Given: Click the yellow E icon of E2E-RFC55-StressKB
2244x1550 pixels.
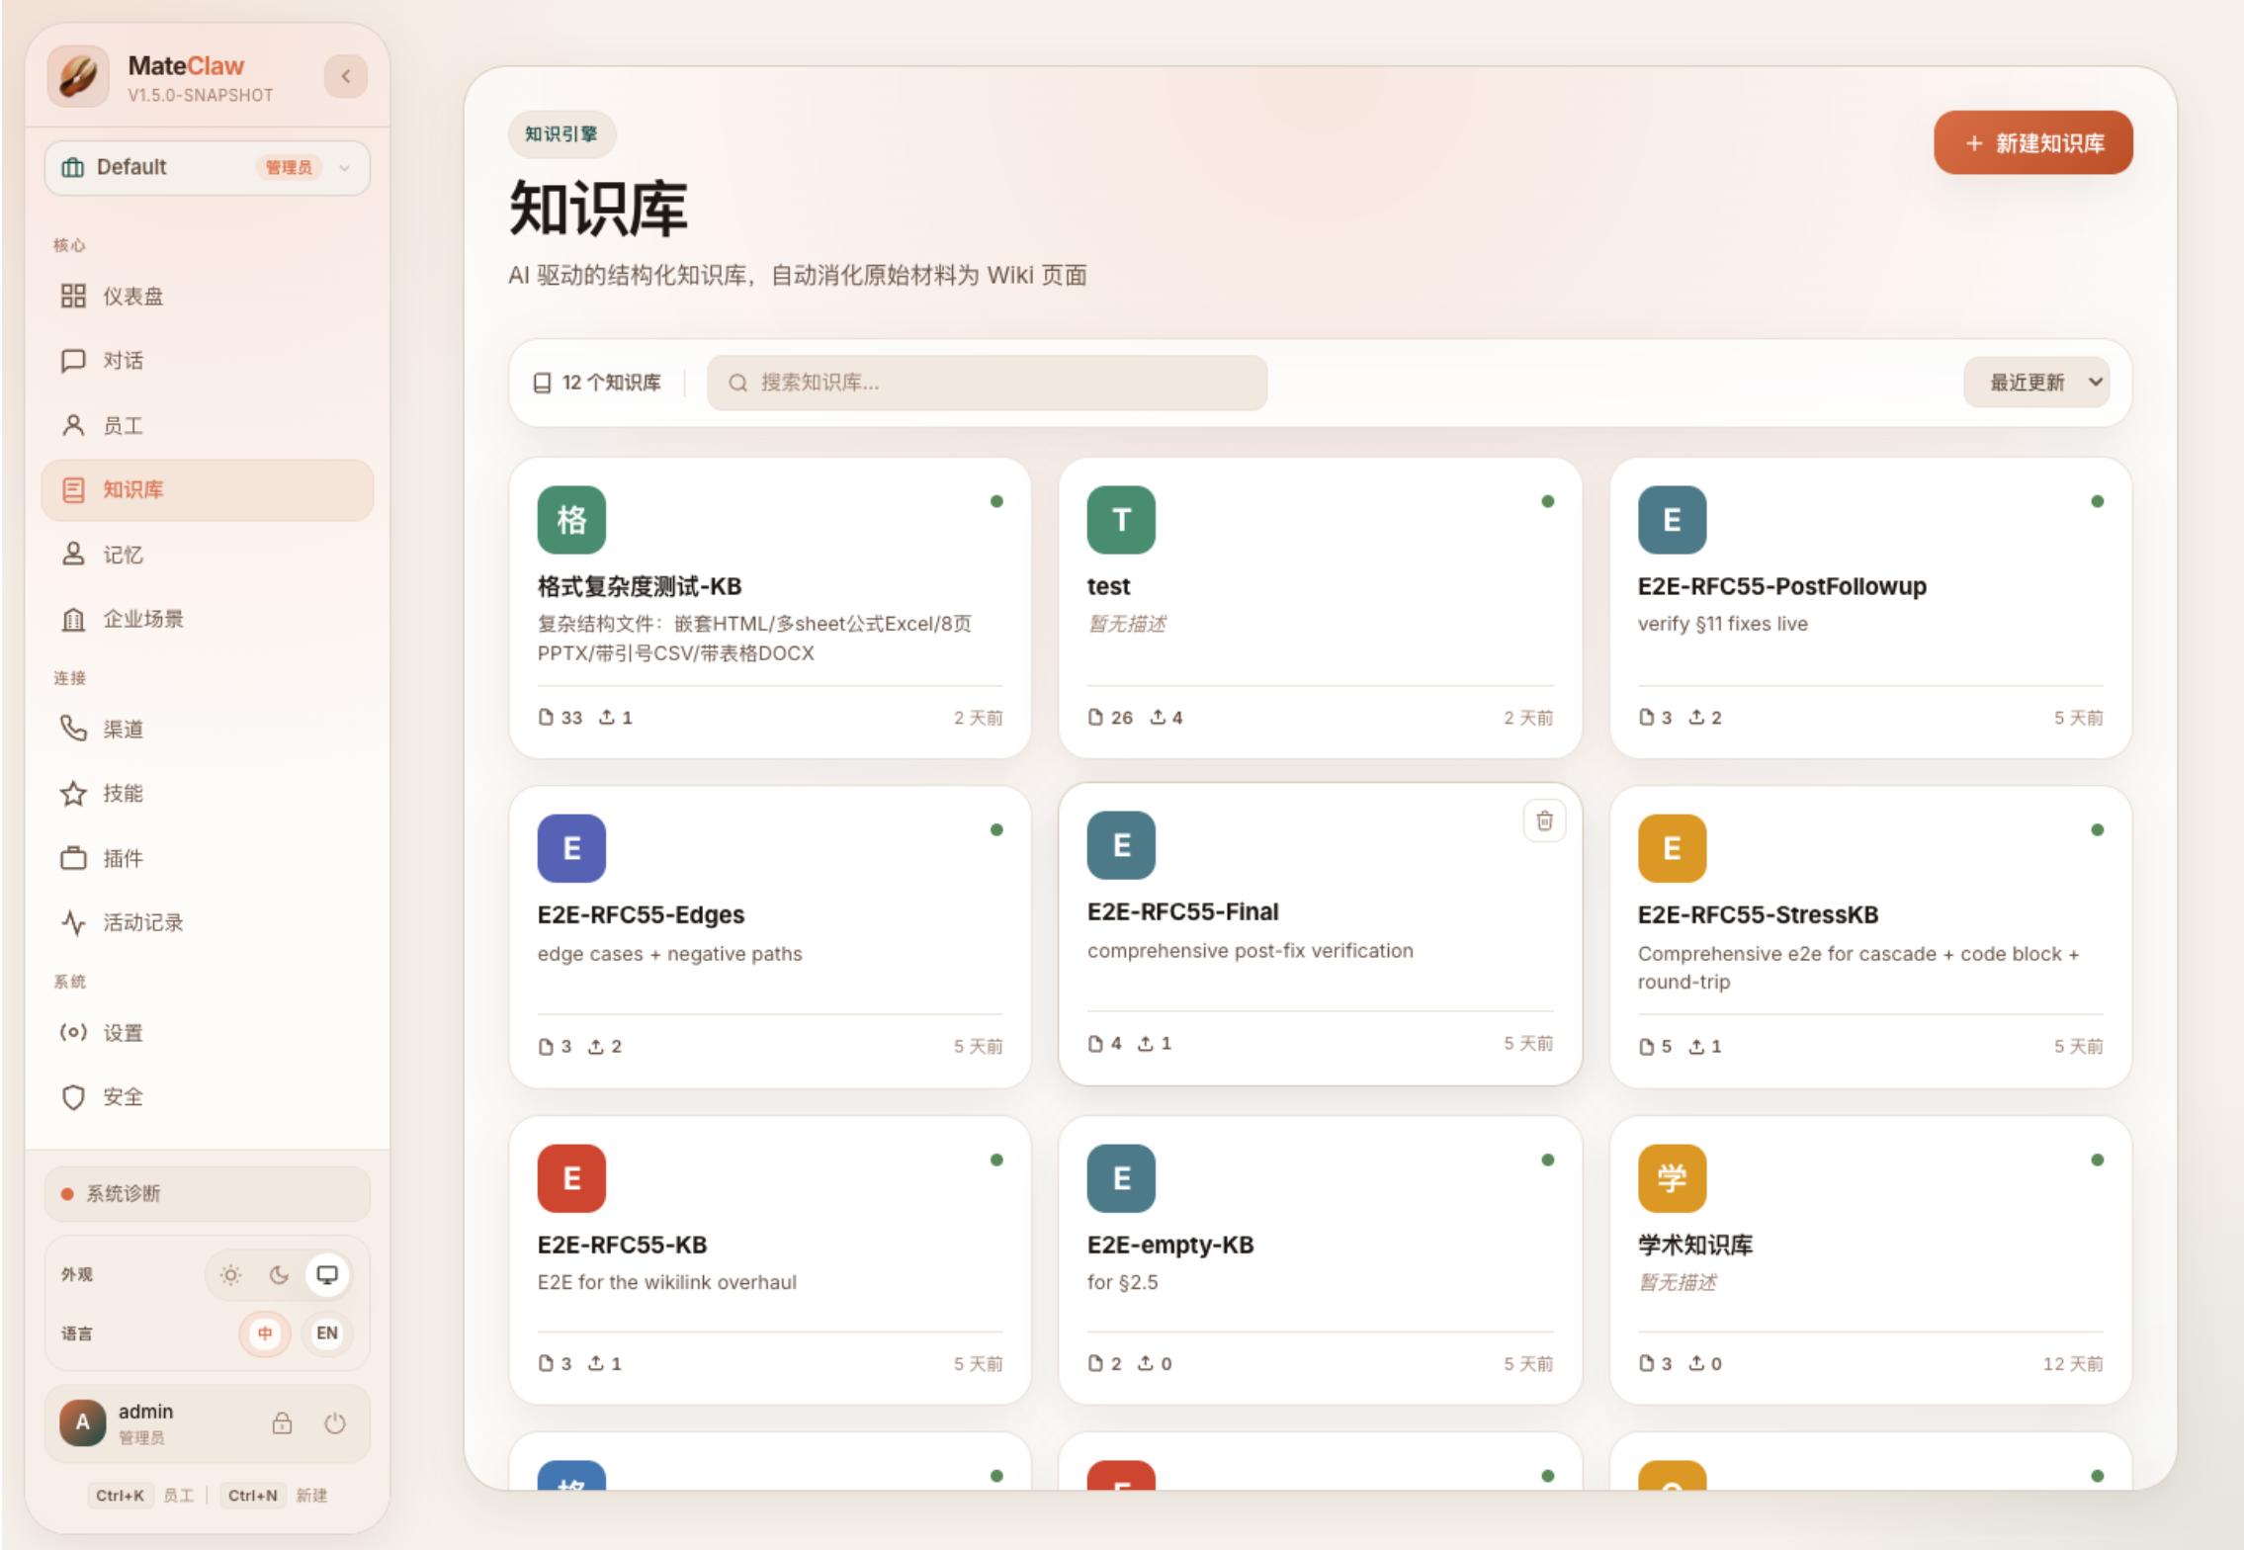Looking at the screenshot, I should 1672,847.
